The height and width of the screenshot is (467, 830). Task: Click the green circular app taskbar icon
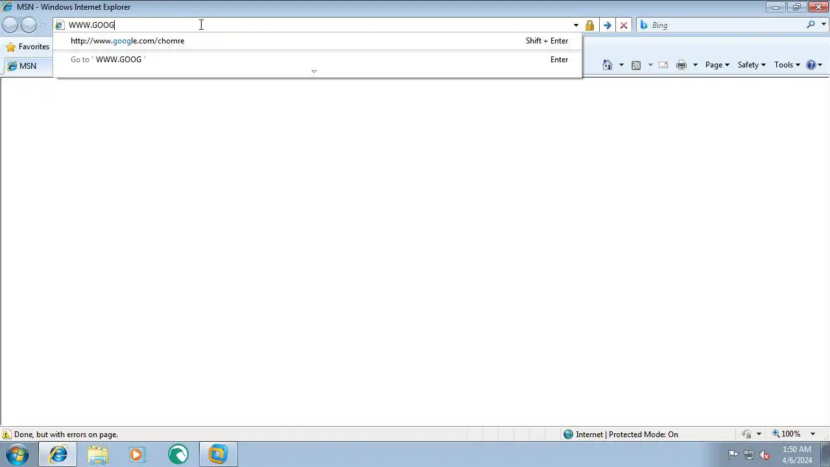178,455
